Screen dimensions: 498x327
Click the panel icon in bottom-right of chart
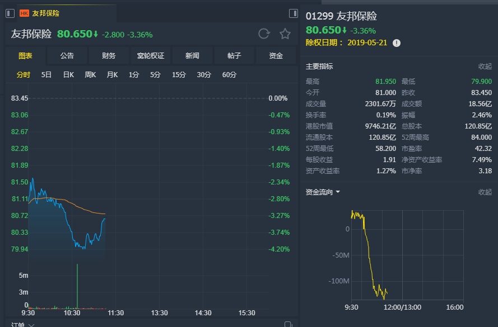pos(288,324)
